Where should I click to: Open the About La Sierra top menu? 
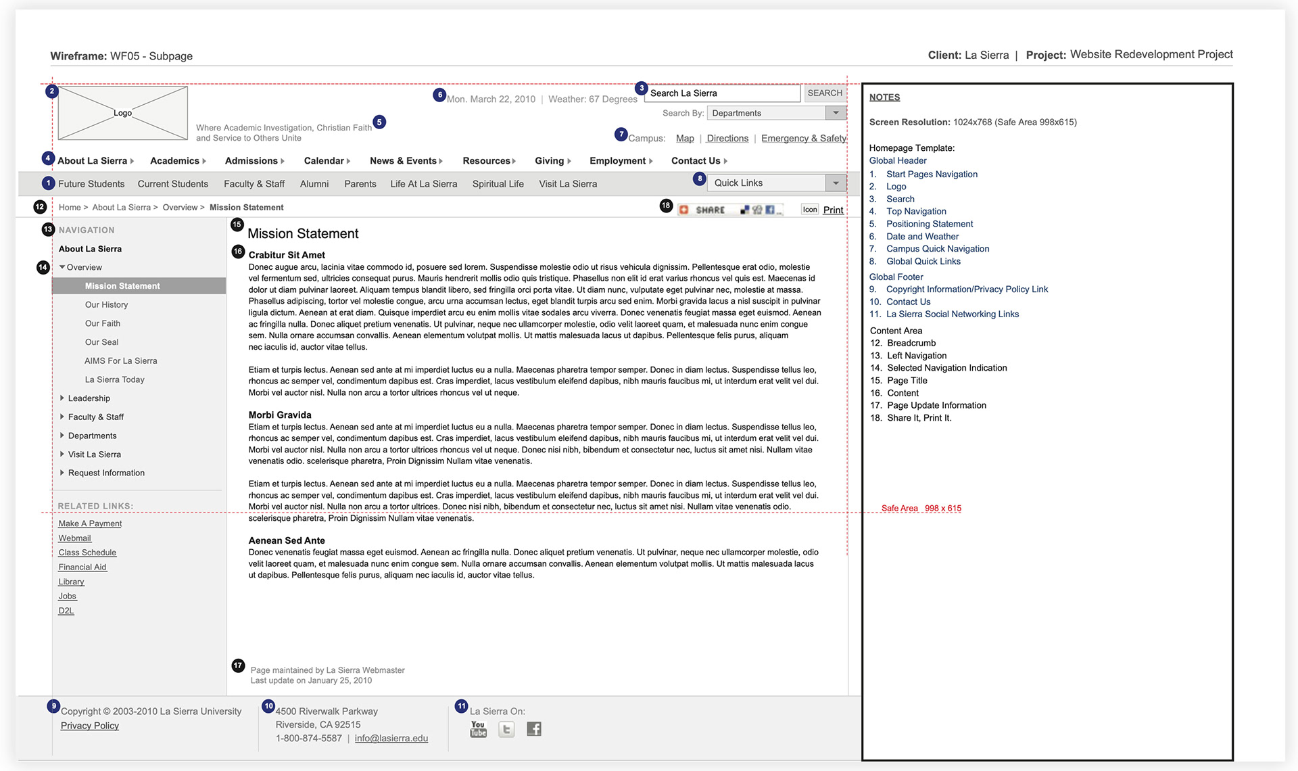coord(95,161)
